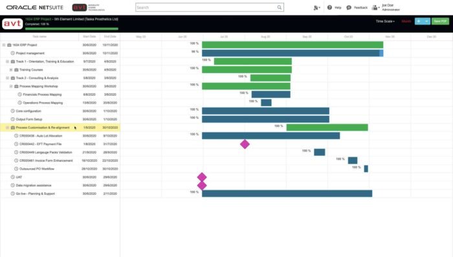Expand the Track 1 - Orientation node
This screenshot has width=453, height=257.
coord(7,61)
